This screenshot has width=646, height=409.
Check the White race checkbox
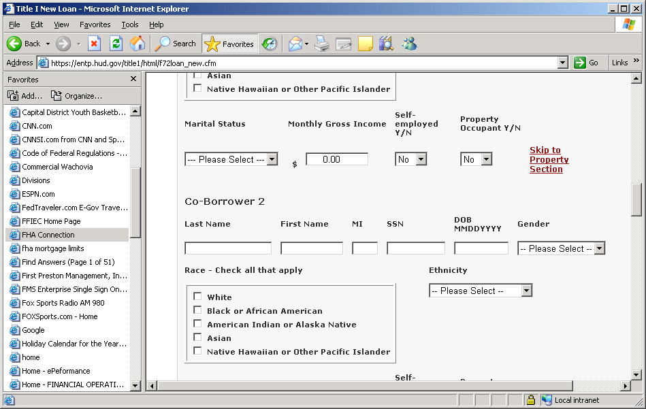coord(197,297)
